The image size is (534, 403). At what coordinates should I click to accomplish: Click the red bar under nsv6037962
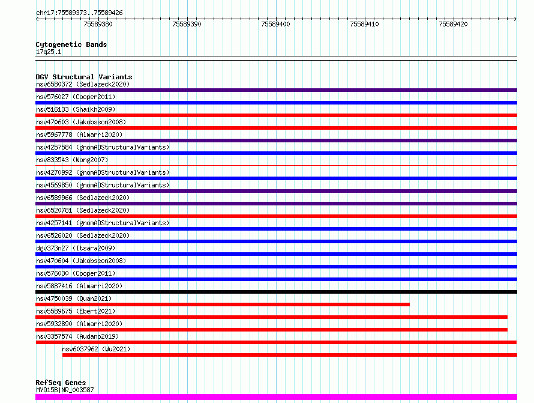[290, 355]
